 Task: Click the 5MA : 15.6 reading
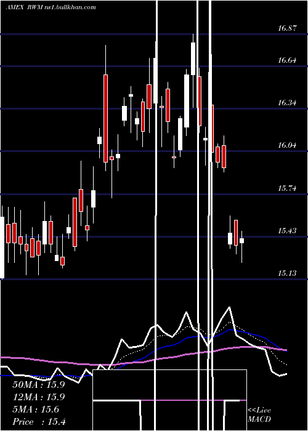[x=36, y=409]
